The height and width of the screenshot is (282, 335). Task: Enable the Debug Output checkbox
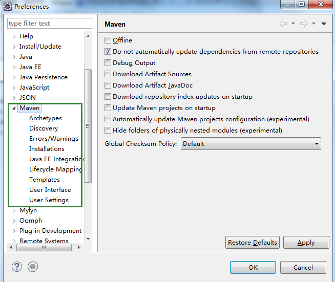click(108, 63)
